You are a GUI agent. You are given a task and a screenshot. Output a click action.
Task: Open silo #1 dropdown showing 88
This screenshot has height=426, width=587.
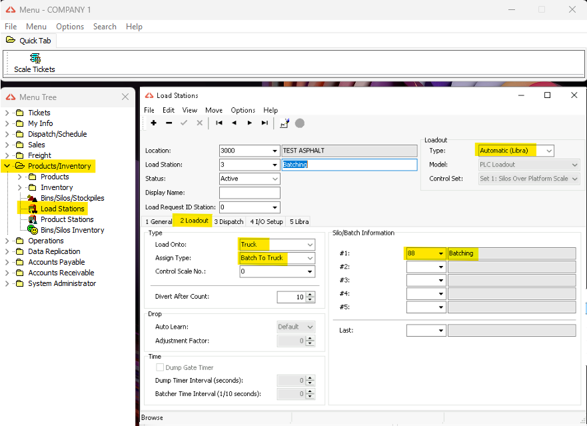coord(441,253)
